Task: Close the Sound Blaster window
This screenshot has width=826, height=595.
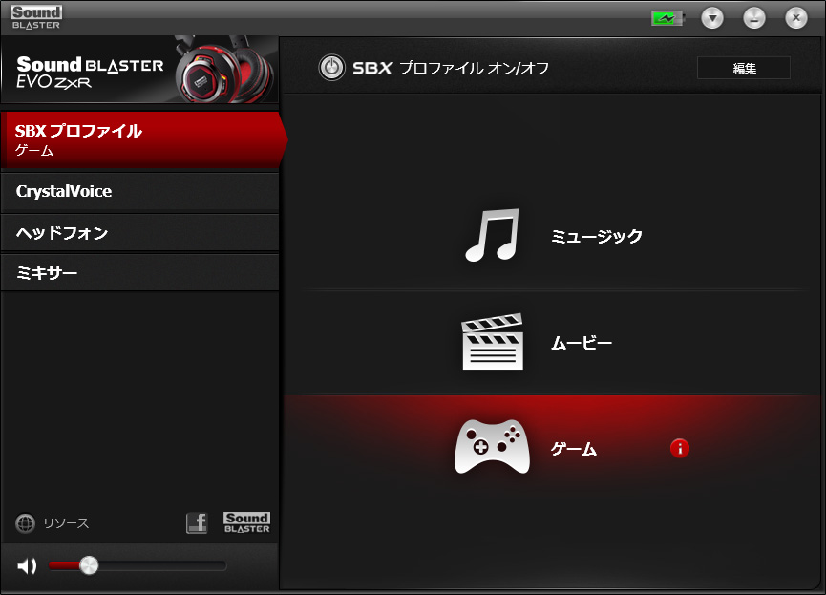Action: [796, 18]
